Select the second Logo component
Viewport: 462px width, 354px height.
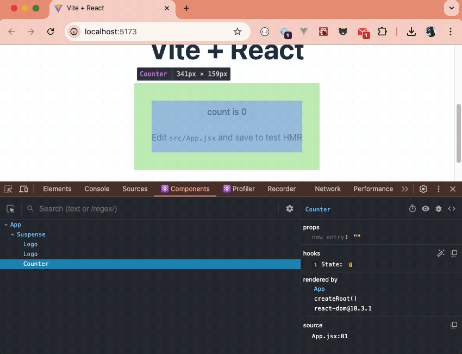[30, 254]
